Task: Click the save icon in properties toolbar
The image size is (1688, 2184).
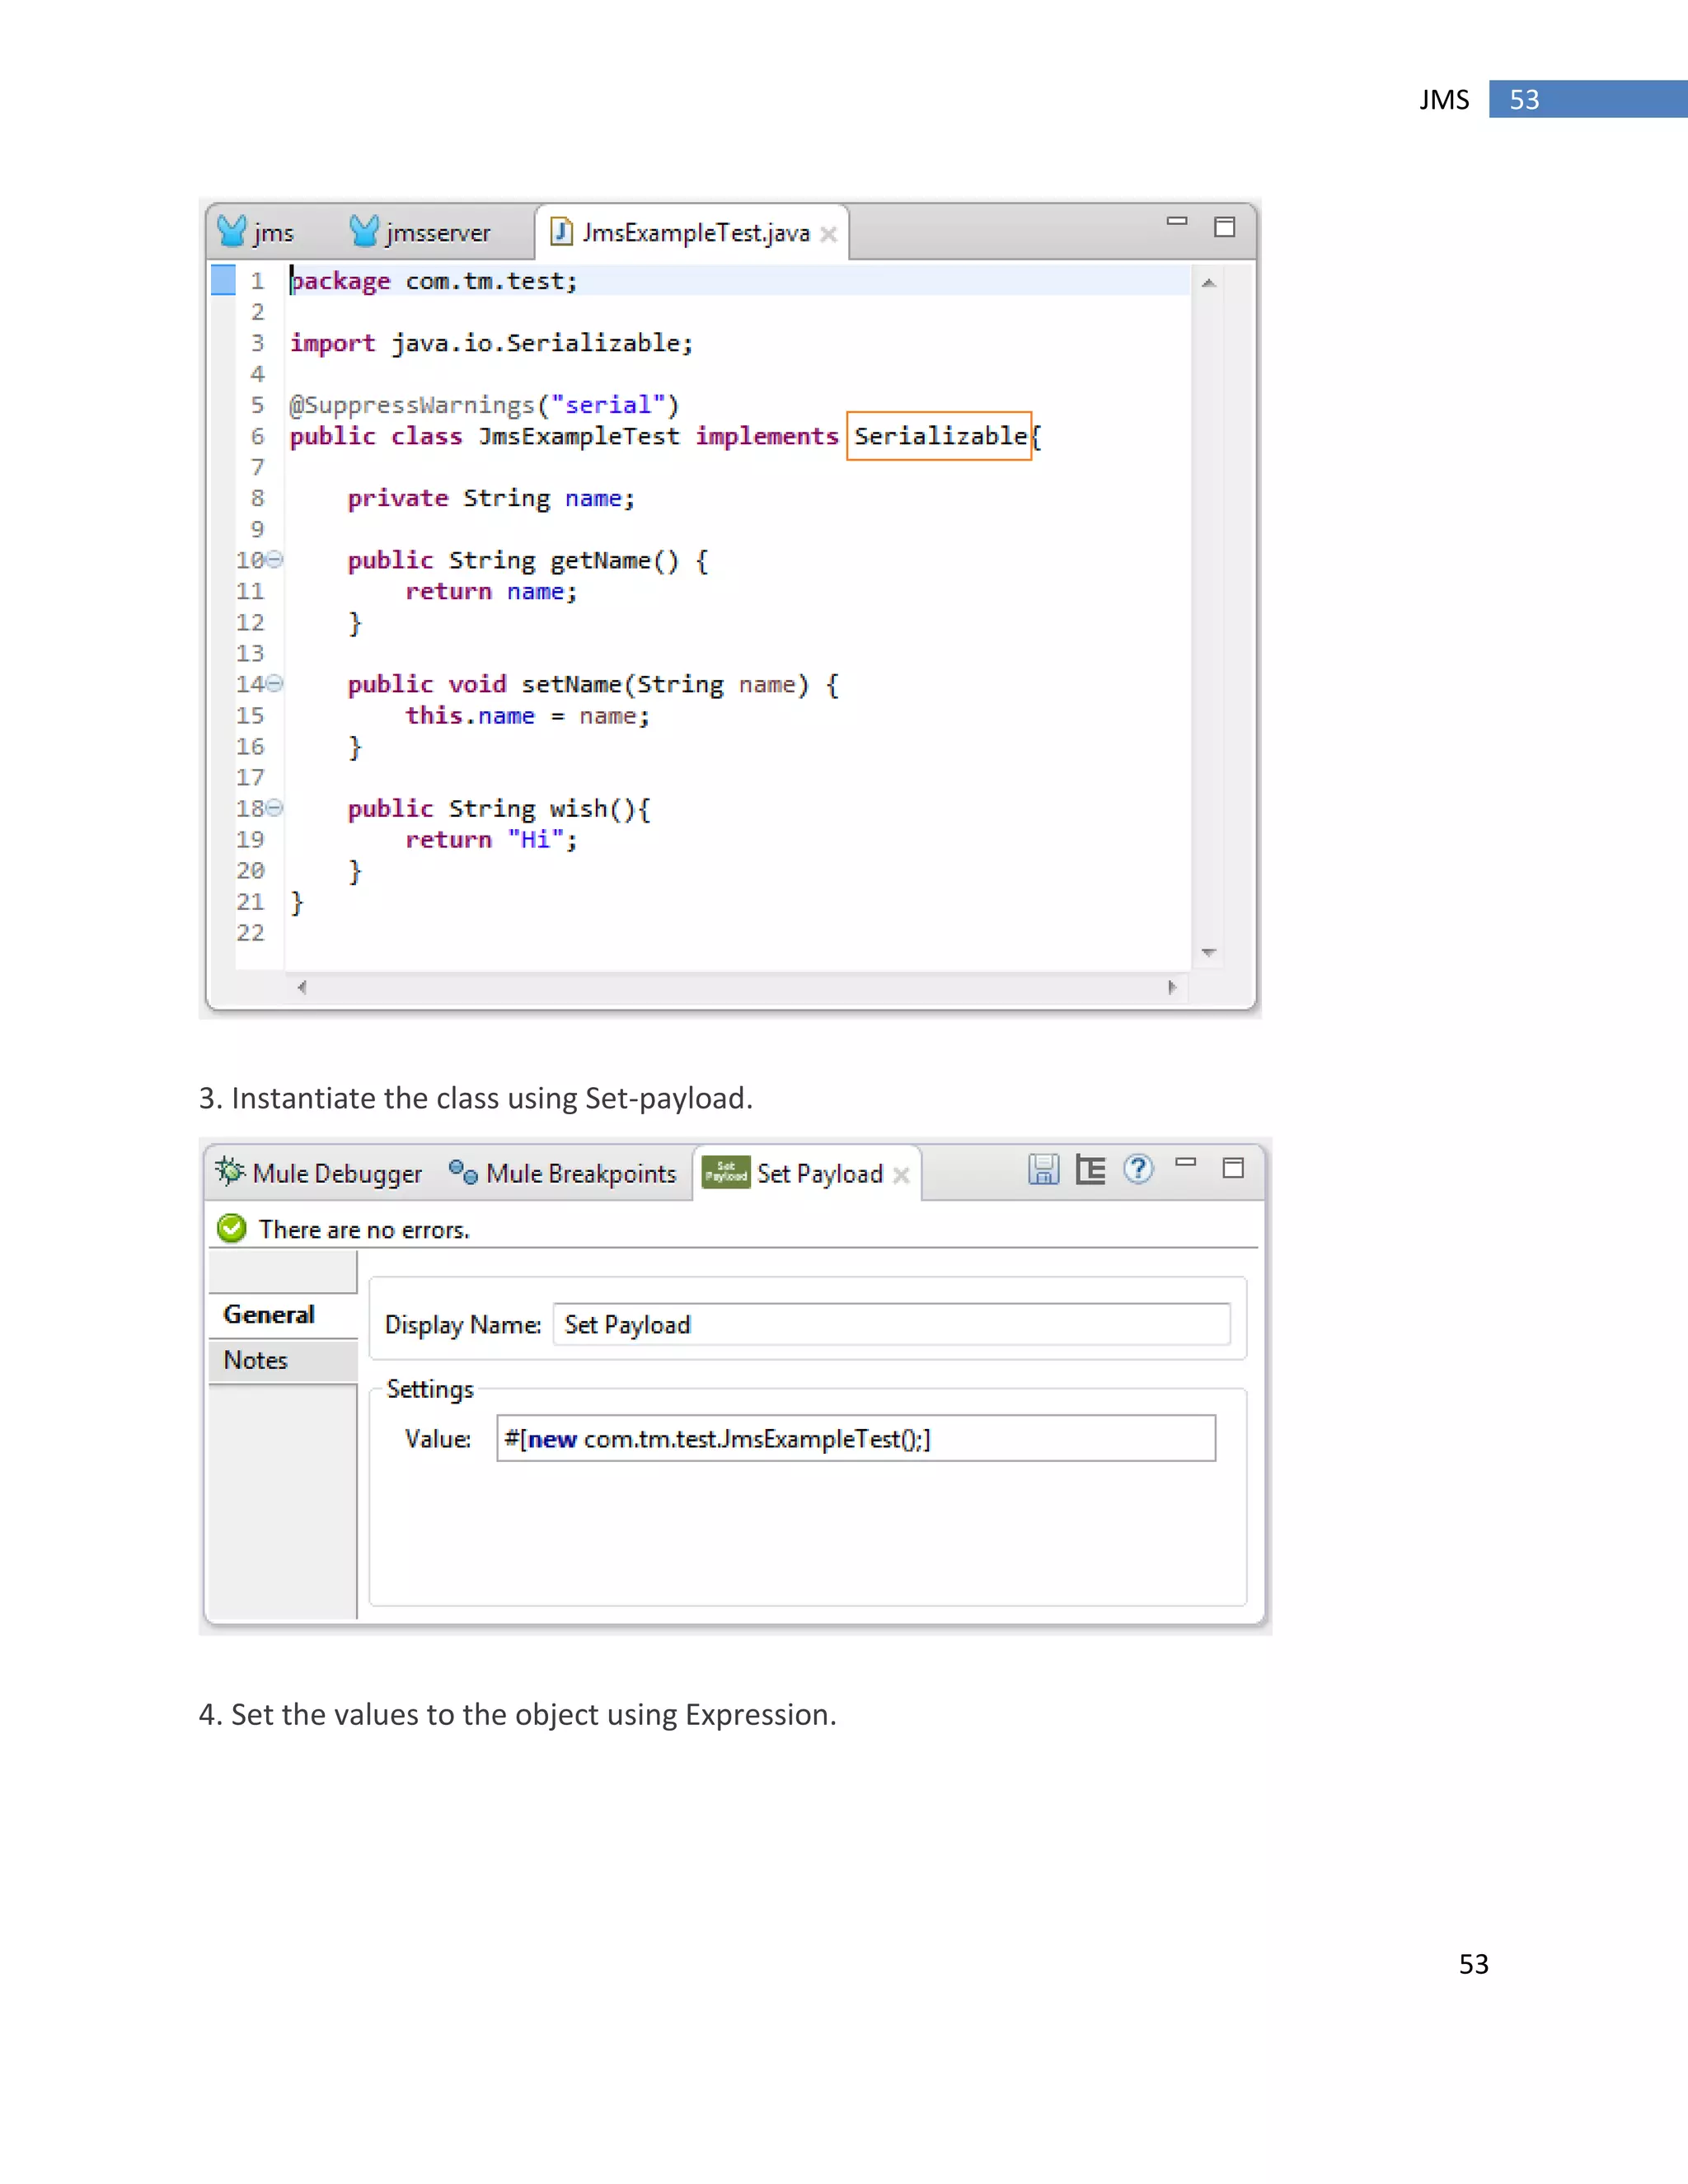Action: pos(1043,1169)
